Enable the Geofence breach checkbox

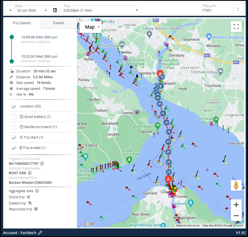pos(14,127)
